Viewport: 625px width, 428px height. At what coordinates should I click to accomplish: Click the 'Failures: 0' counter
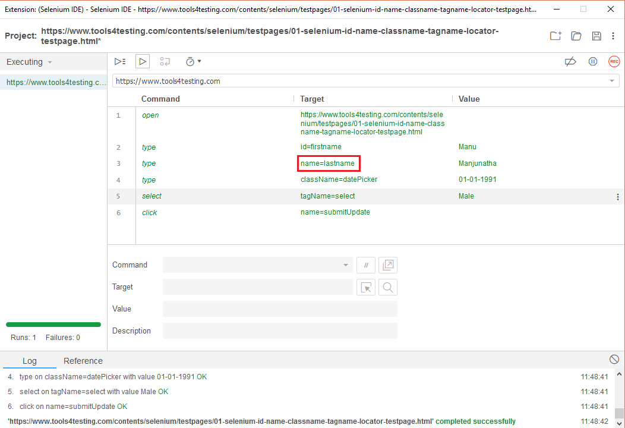pos(62,338)
